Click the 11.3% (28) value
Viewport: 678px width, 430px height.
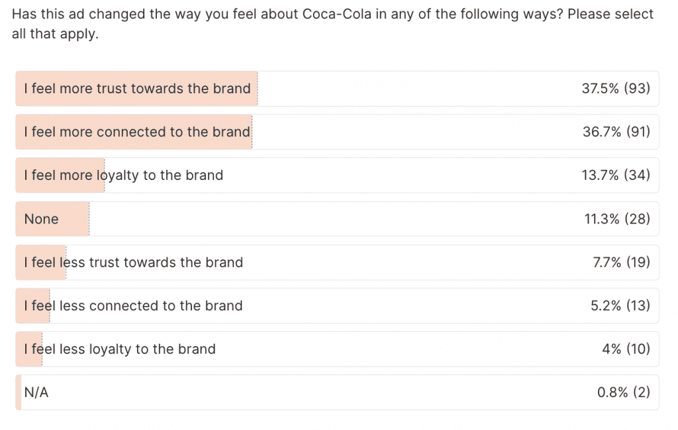[617, 219]
